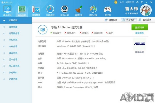The image size is (155, 103).
Task: Click the 无线上网 status indicator
Action: point(70,33)
